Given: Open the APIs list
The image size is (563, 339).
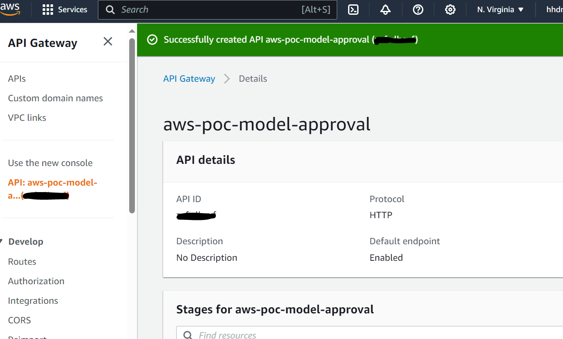Looking at the screenshot, I should 17,78.
